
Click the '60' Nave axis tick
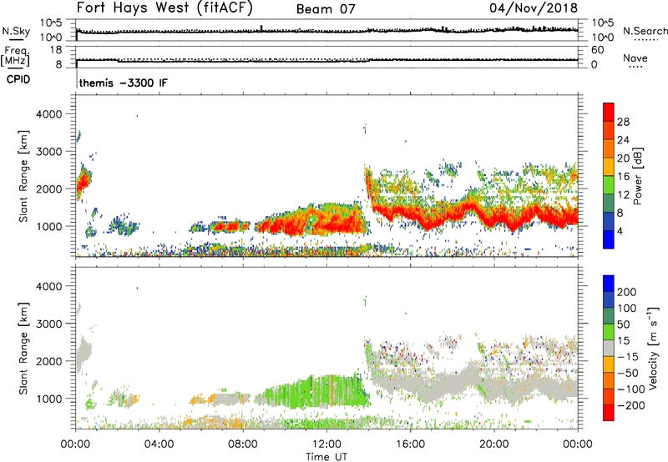tap(597, 50)
